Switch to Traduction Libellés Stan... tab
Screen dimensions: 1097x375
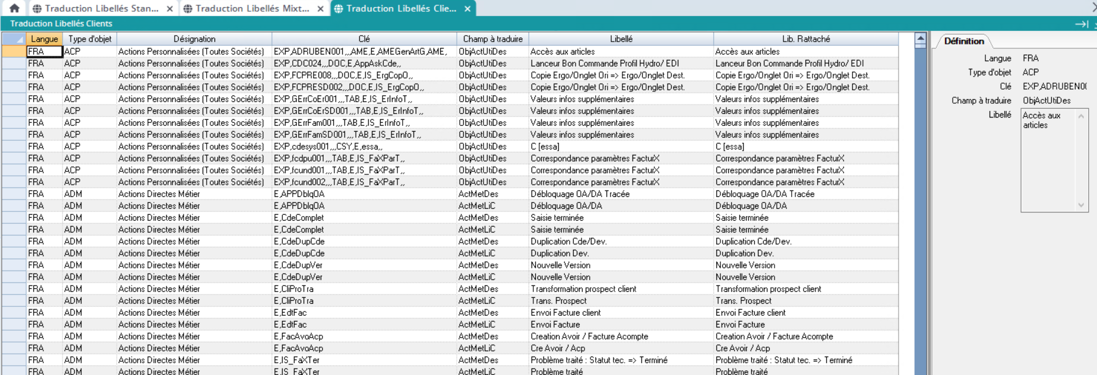tap(102, 8)
